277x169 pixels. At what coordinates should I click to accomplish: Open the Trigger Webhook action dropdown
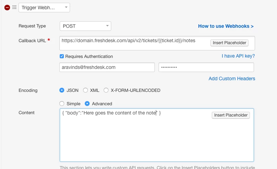(44, 8)
